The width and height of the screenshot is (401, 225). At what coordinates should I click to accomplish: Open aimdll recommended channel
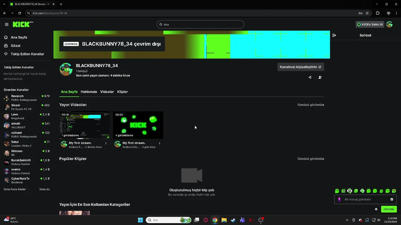[27, 125]
